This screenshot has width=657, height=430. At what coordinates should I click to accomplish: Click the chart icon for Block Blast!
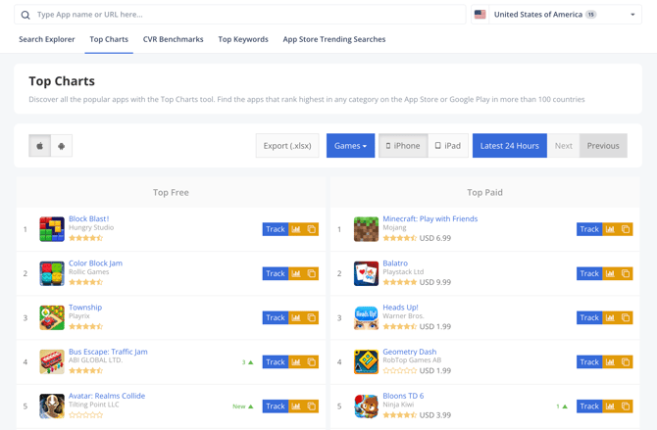click(x=296, y=229)
